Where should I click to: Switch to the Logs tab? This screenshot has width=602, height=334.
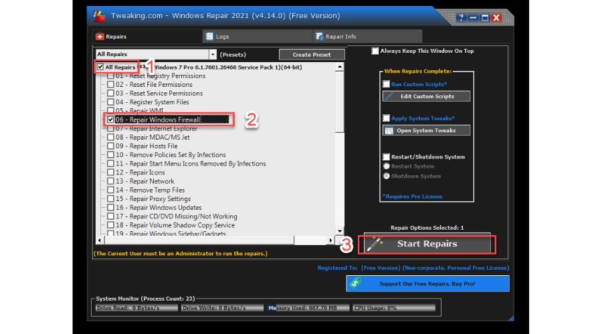258,37
